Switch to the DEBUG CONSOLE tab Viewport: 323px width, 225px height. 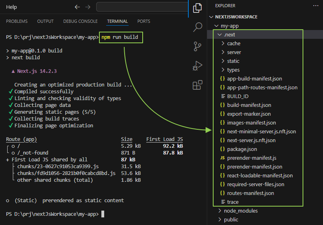(x=80, y=21)
